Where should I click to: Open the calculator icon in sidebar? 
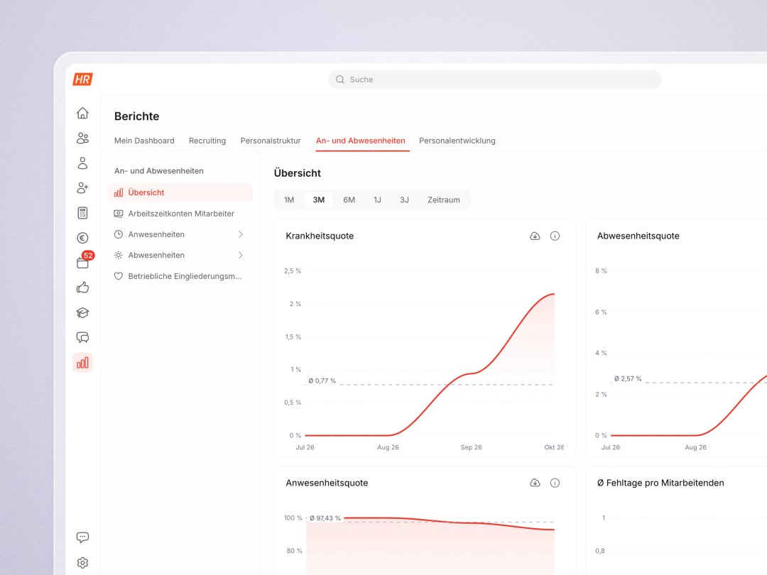click(82, 213)
